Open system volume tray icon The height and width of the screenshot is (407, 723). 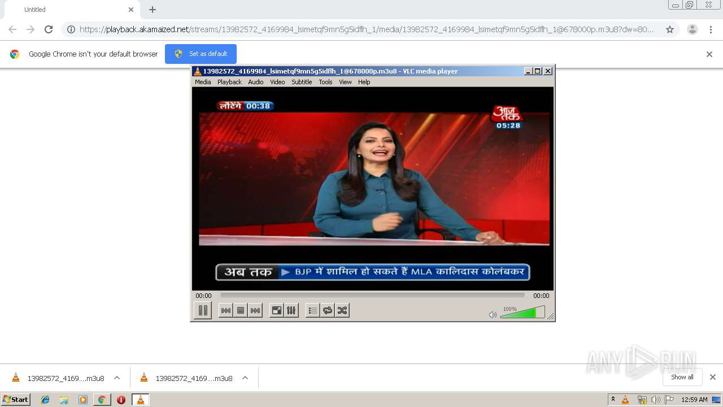pos(656,400)
